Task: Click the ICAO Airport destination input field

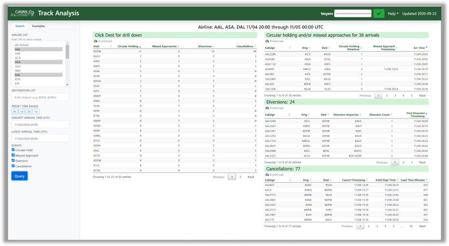Action: (41, 97)
